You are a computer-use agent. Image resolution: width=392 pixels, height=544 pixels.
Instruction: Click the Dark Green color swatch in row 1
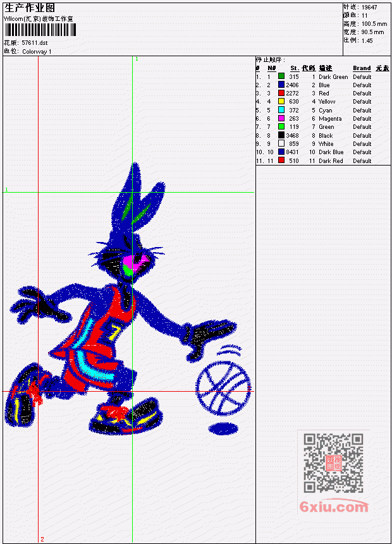[x=281, y=76]
